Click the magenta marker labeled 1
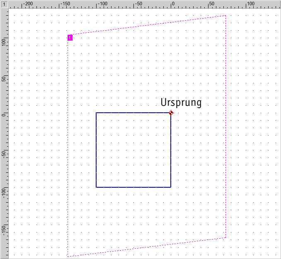The width and height of the screenshot is (281, 259). tap(70, 38)
